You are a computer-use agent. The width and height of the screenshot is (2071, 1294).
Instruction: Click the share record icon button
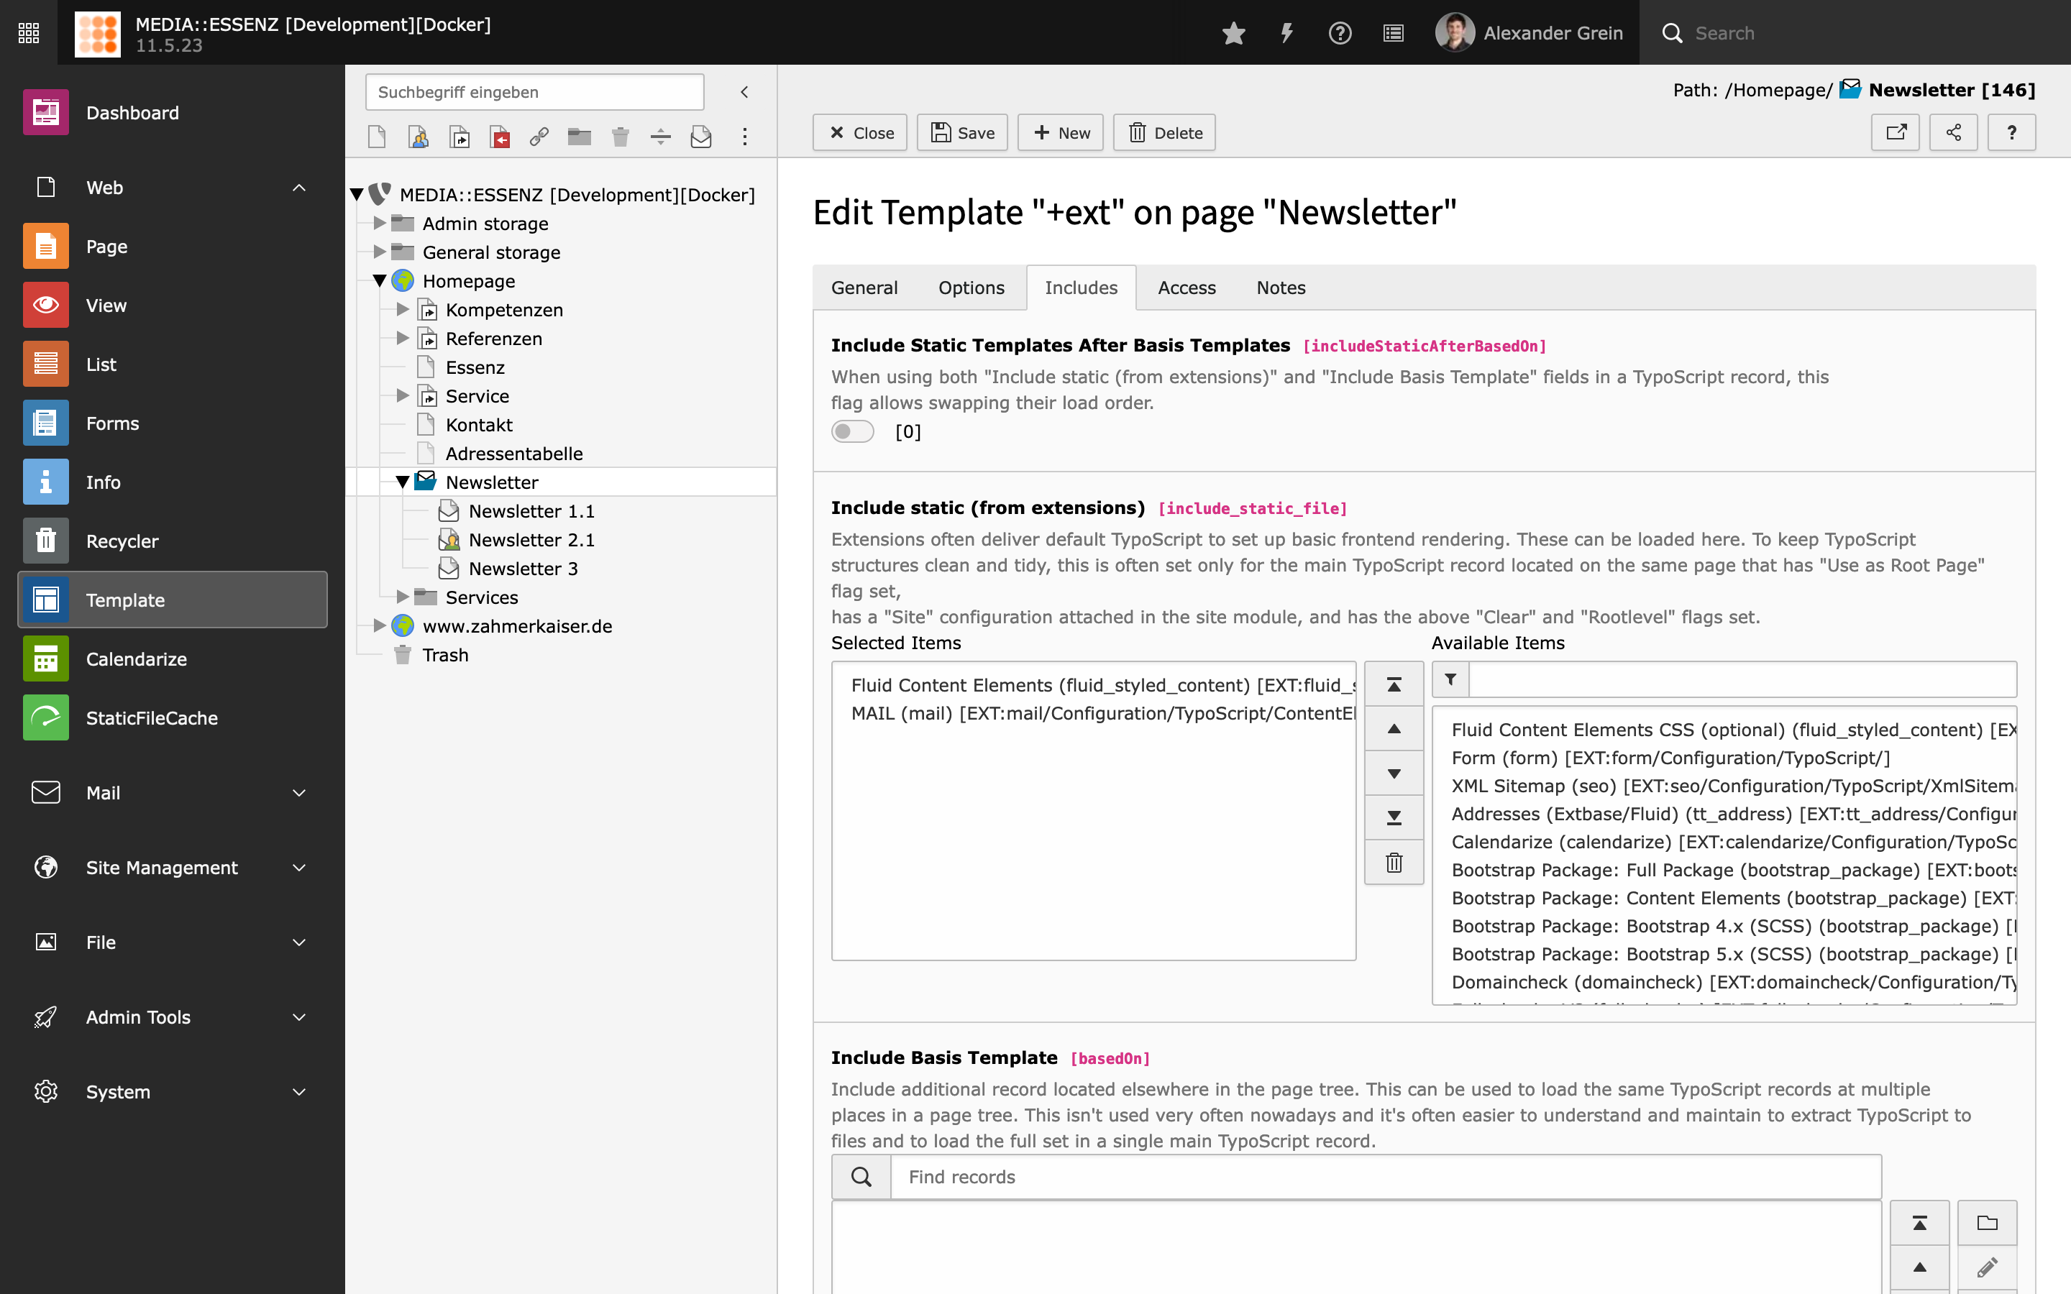click(x=1953, y=133)
